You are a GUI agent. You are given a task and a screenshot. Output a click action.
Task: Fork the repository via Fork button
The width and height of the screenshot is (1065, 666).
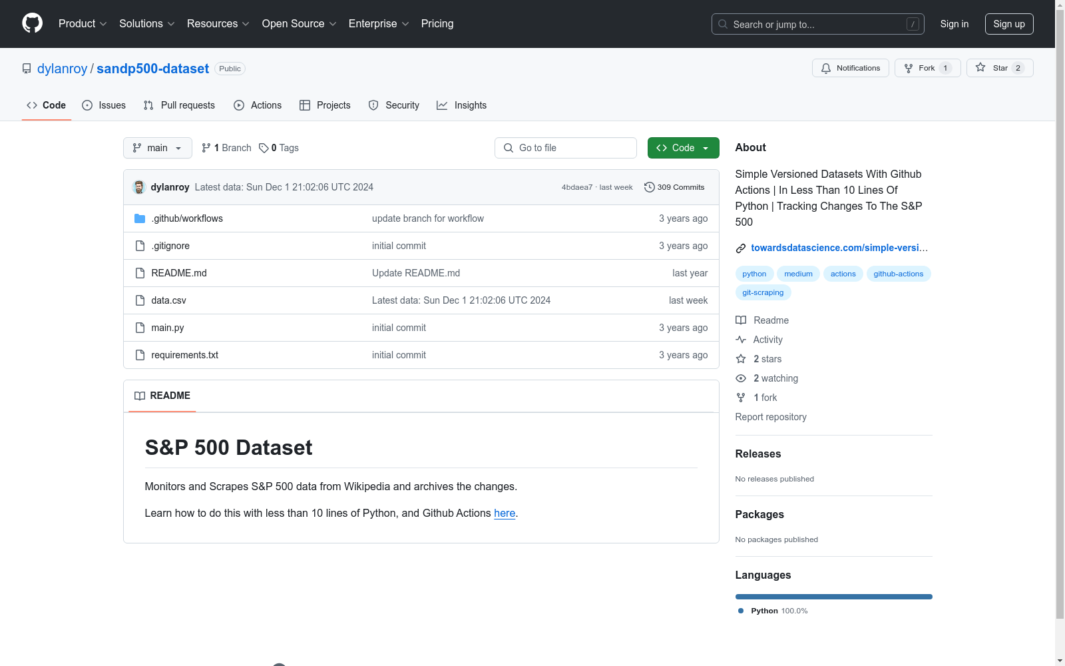click(927, 68)
